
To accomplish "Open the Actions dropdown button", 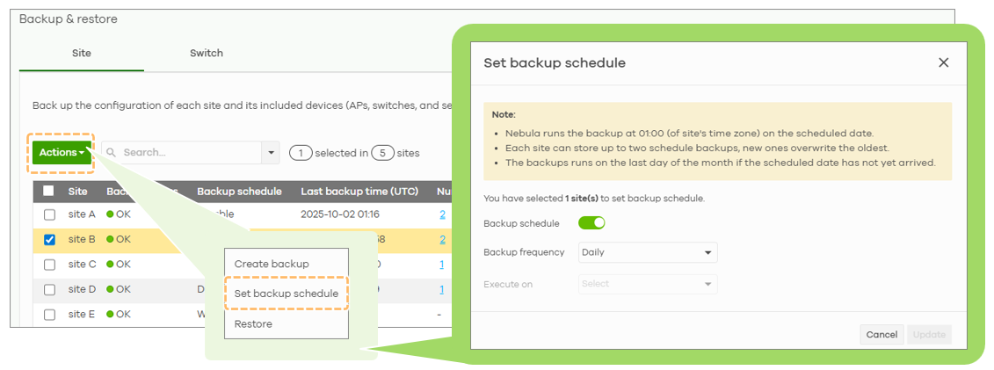I will point(62,153).
